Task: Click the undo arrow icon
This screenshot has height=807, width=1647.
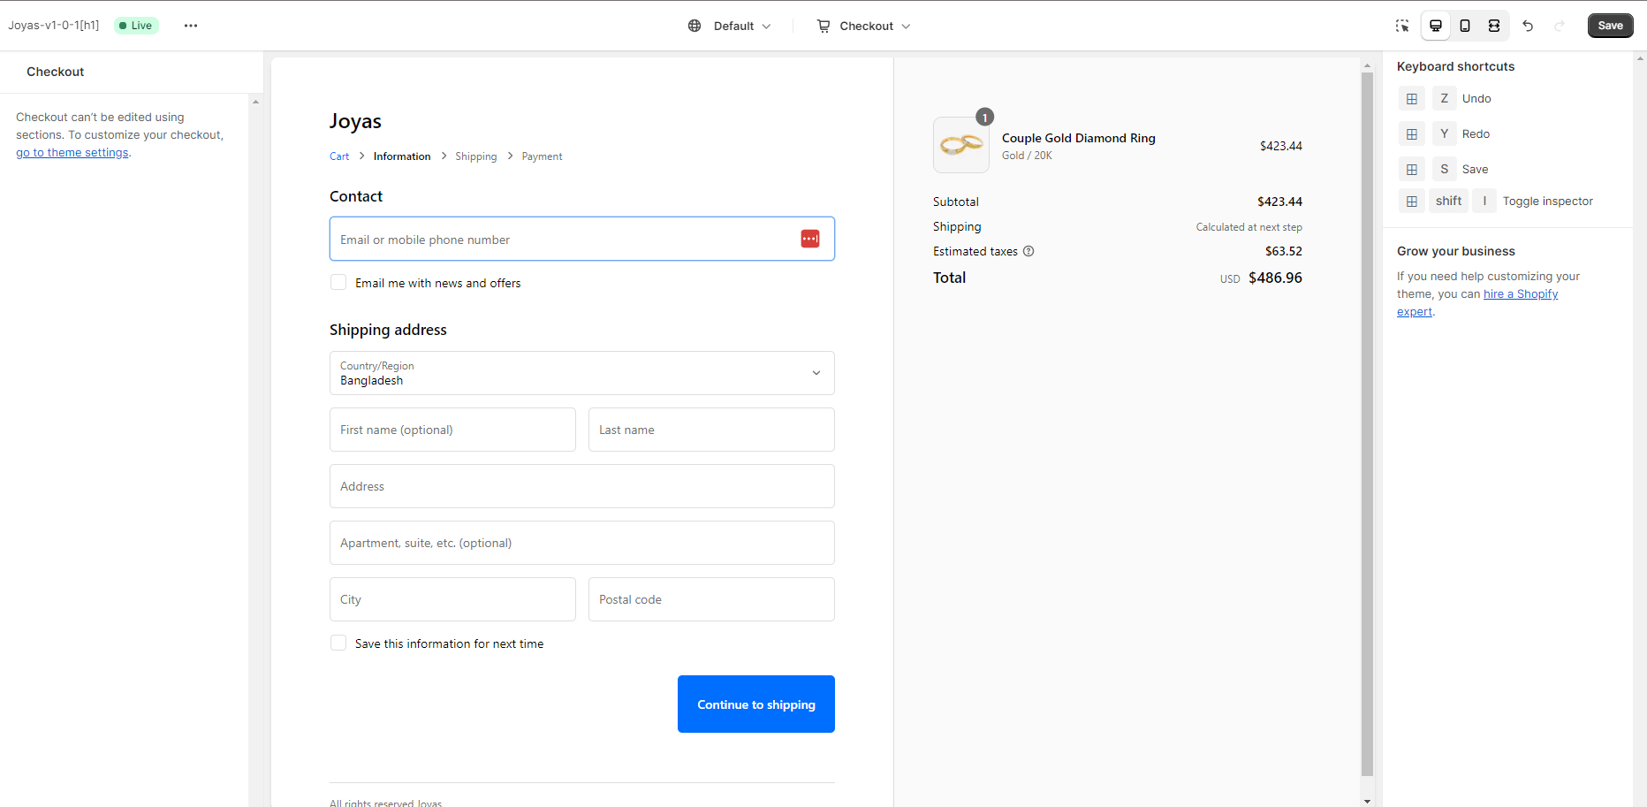Action: [x=1528, y=26]
